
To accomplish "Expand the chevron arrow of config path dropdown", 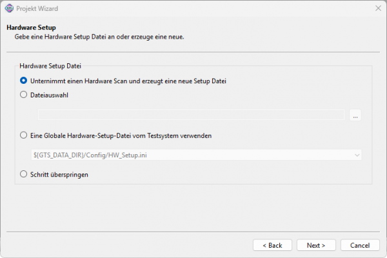I will (x=356, y=155).
